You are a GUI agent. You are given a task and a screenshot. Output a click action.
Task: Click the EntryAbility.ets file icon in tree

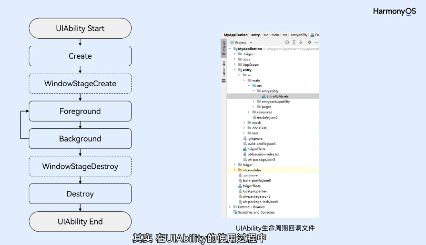[264, 96]
